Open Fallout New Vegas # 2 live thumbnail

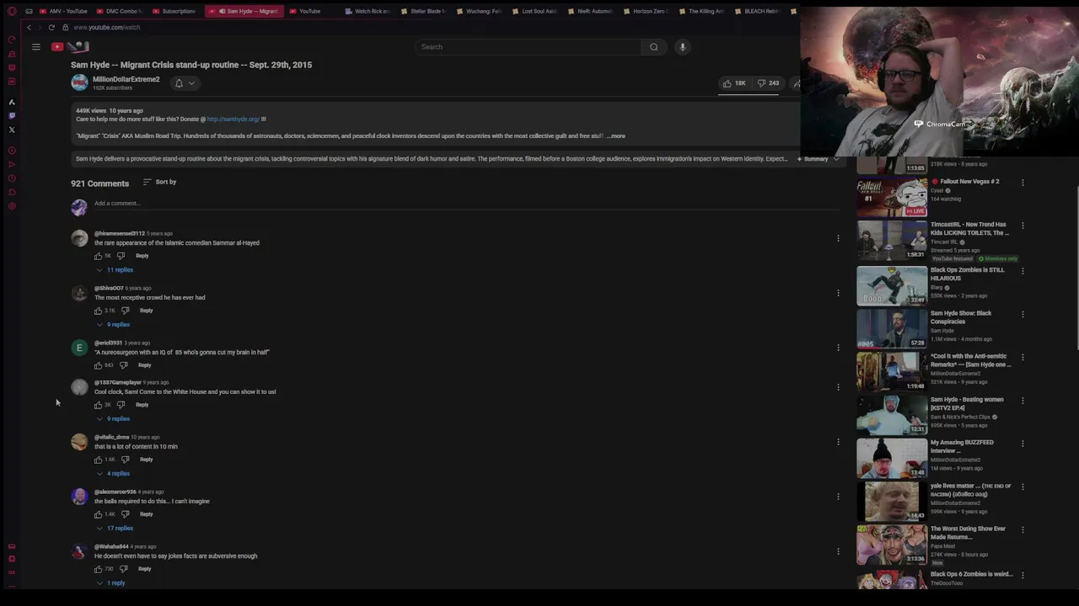click(892, 197)
